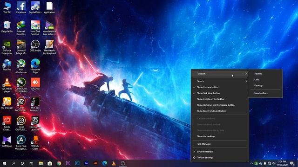
Task: Select the GeForce Experience shortcut
Action: click(7, 47)
